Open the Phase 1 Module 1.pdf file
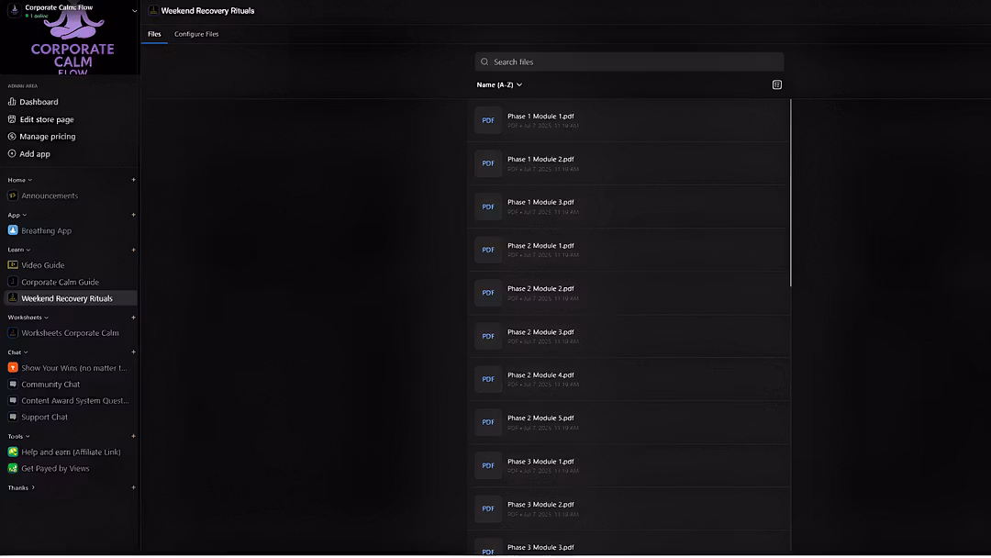Image resolution: width=991 pixels, height=558 pixels. (540, 117)
